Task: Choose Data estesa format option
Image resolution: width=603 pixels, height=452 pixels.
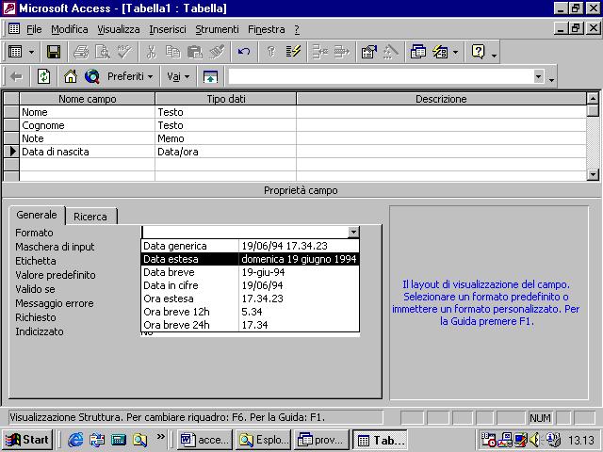Action: pyautogui.click(x=251, y=259)
